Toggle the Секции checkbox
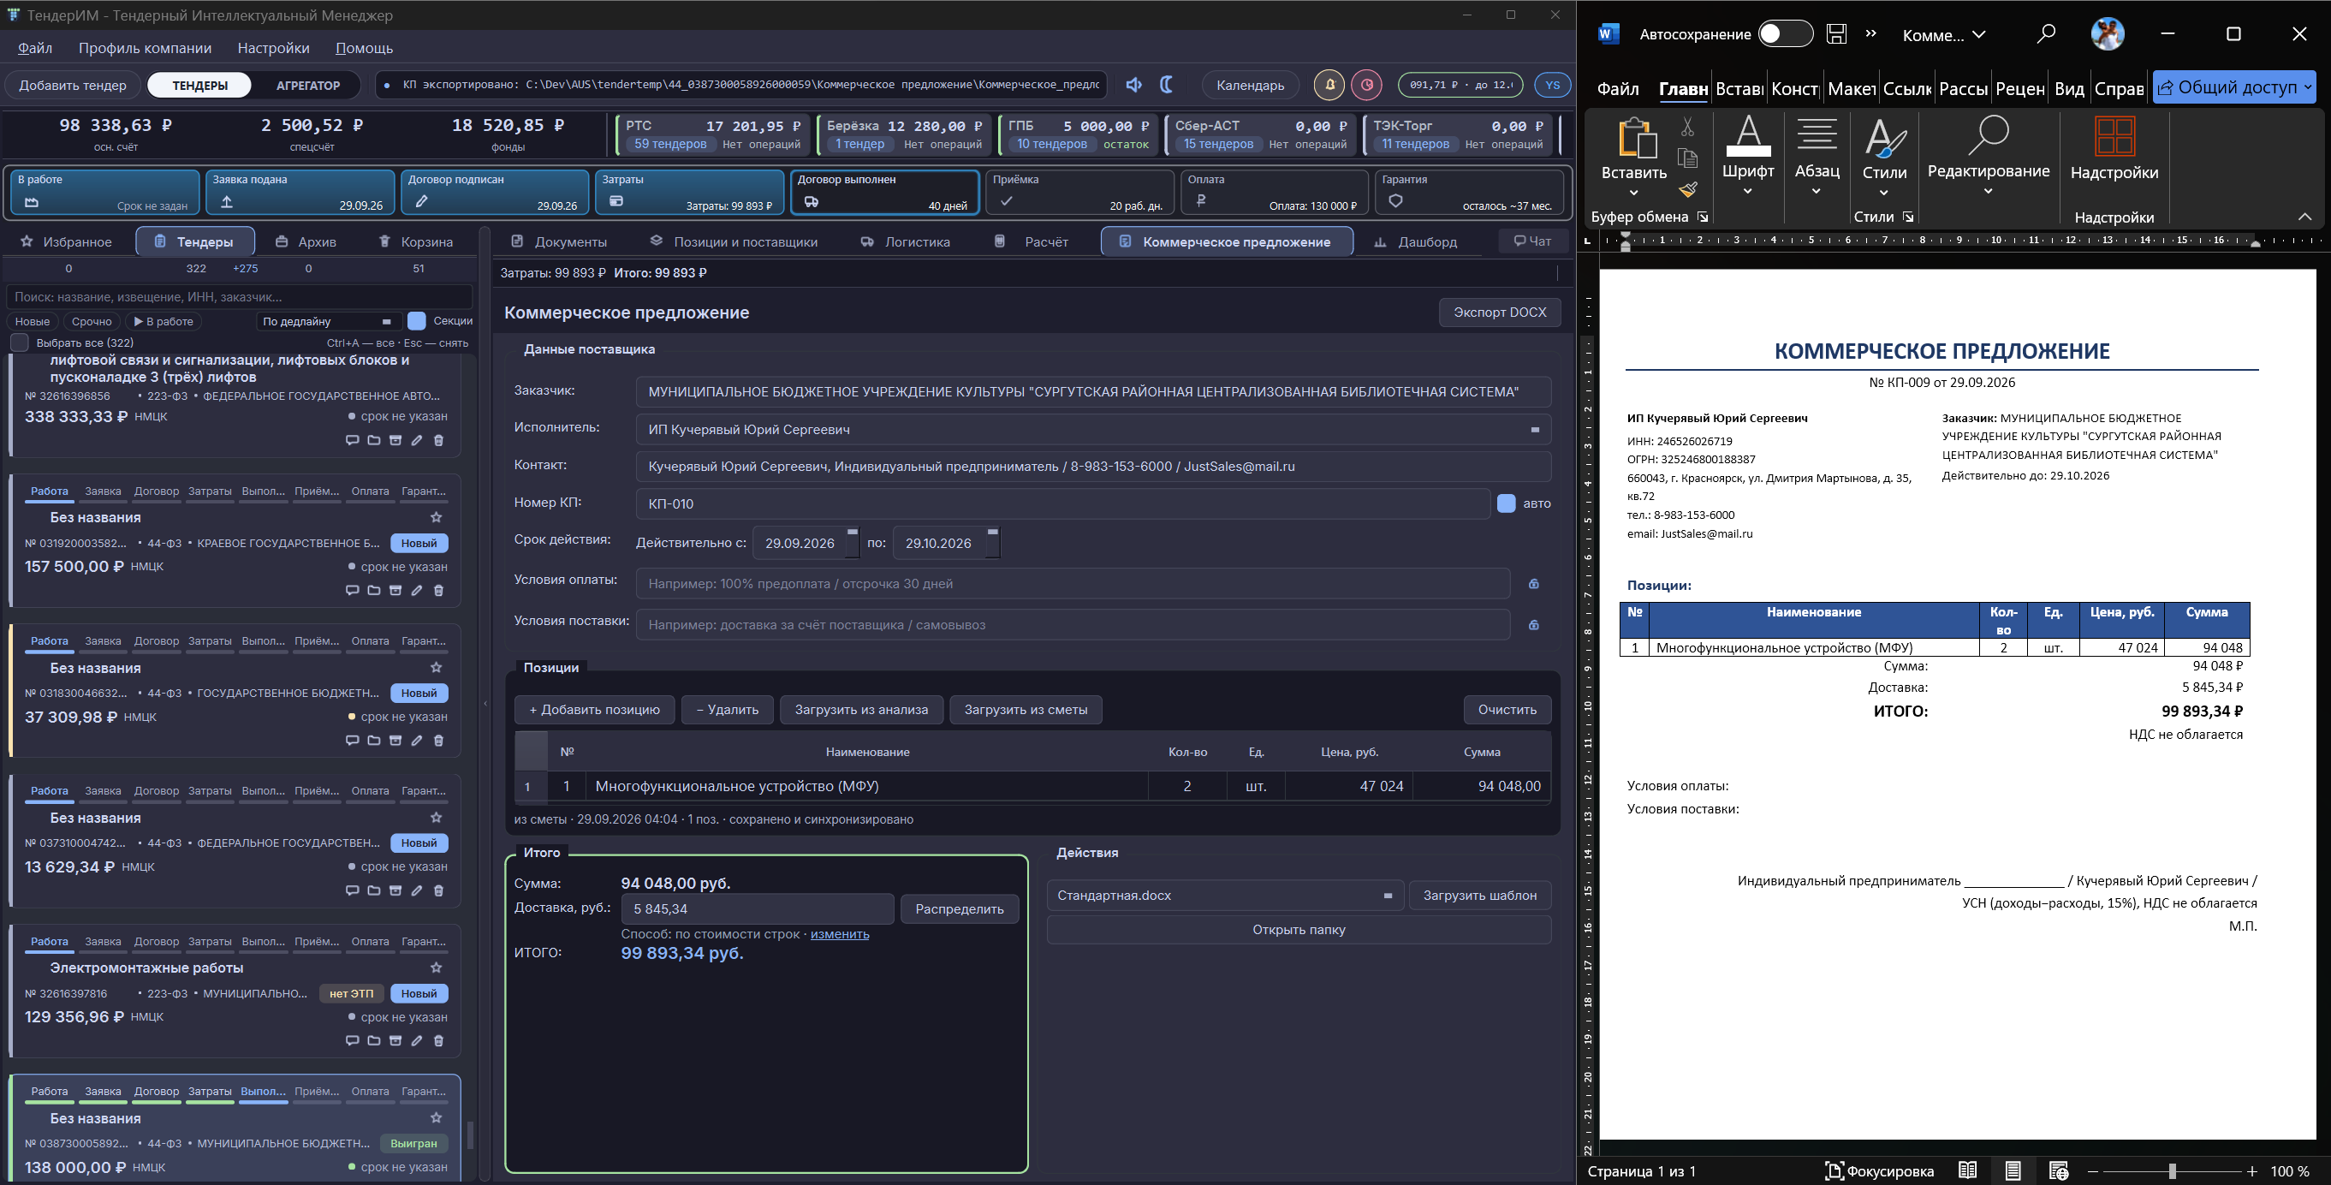This screenshot has width=2331, height=1185. [416, 320]
